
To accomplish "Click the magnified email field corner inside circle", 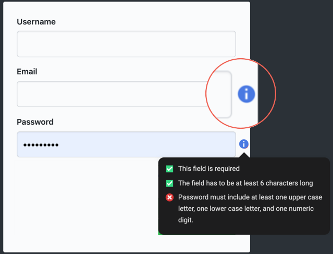I will click(x=221, y=94).
